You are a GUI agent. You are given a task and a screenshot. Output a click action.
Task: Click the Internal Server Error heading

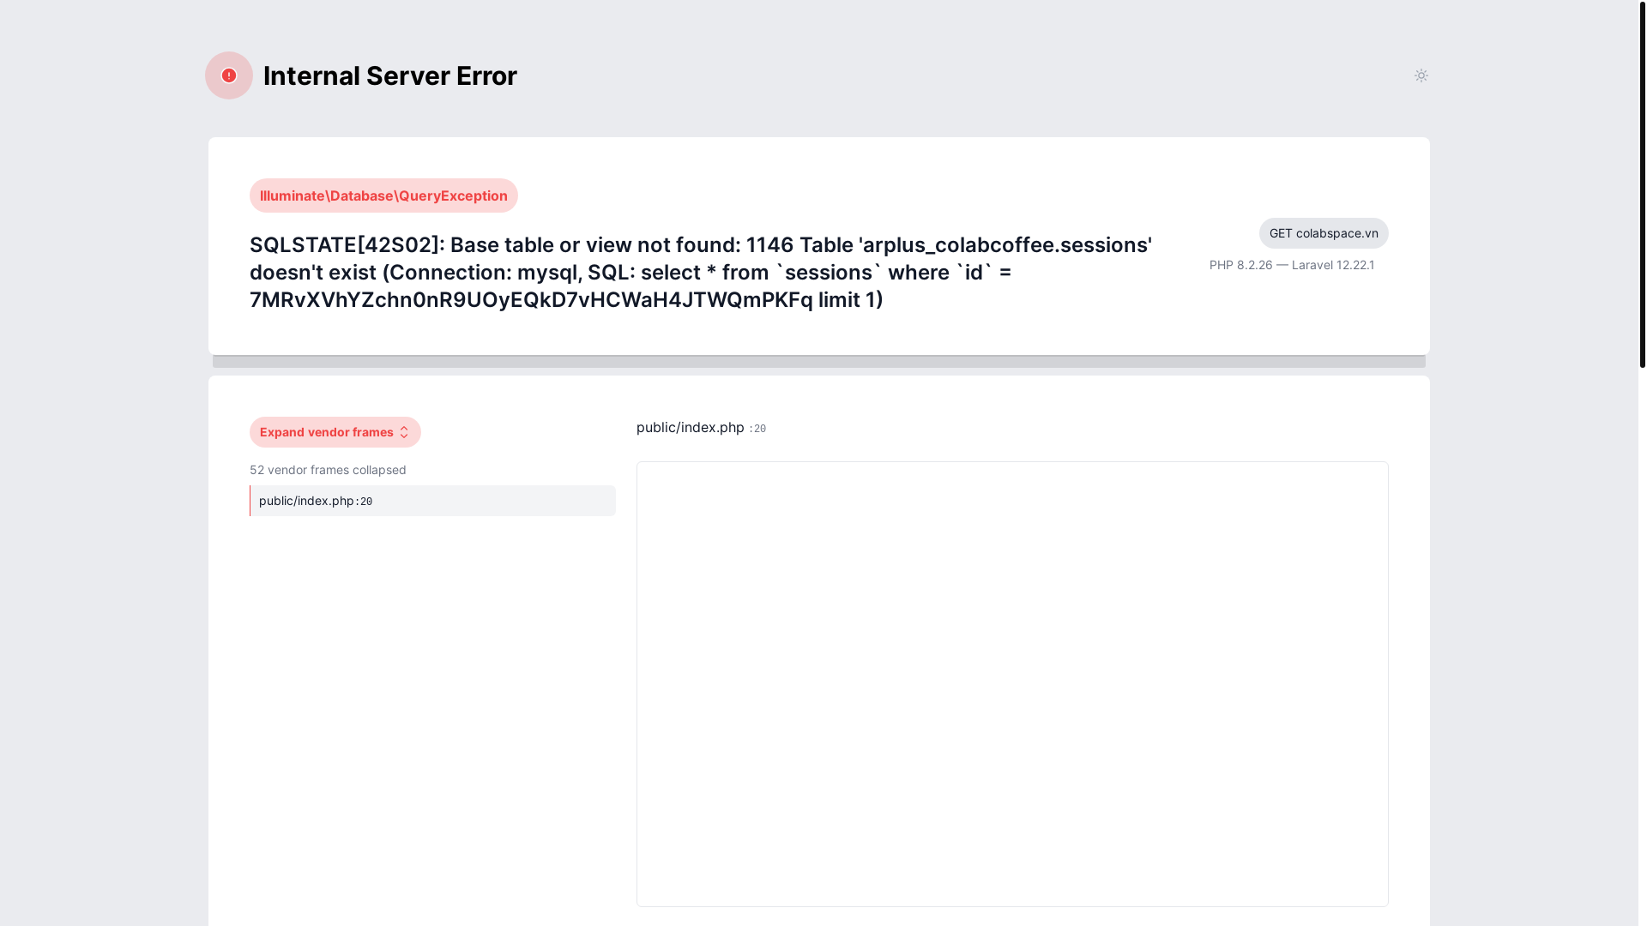390,75
